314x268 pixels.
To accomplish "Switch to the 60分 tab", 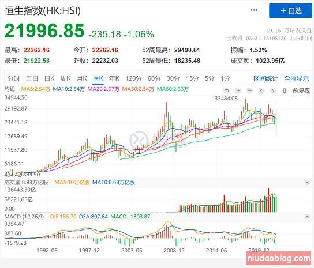I will point(154,78).
